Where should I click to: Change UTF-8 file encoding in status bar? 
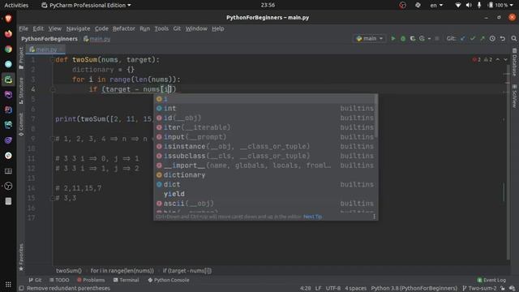(x=333, y=289)
